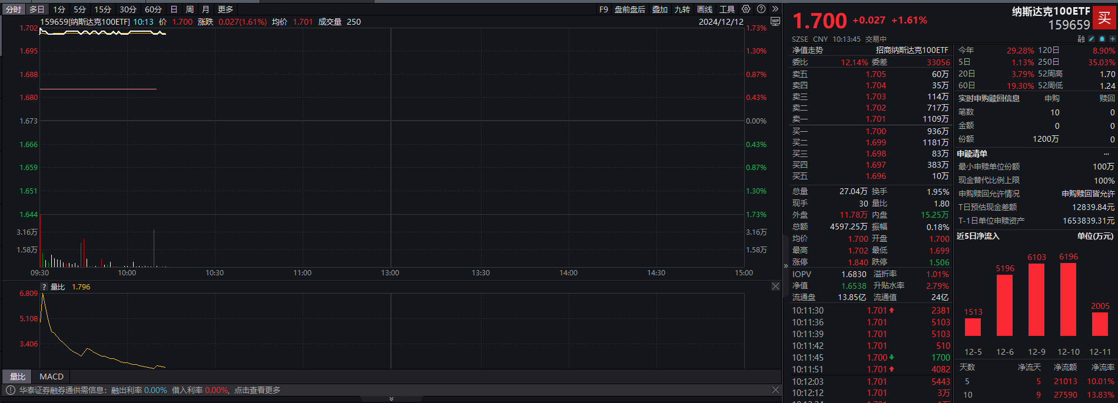1118x403 pixels.
Task: Open the chart settings gear icon
Action: 746,9
